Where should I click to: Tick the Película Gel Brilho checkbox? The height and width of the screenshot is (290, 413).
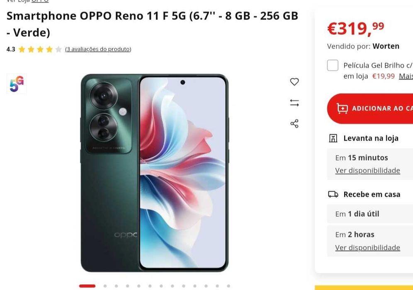pos(333,65)
